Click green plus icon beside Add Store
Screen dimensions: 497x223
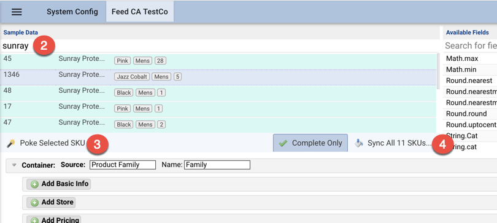pos(34,202)
